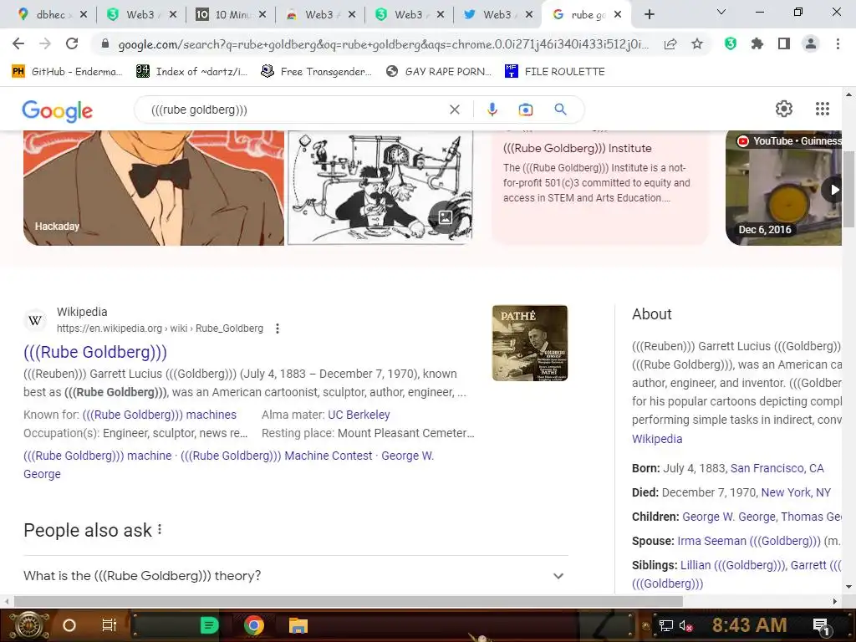Open Chrome three-dot menu

(x=838, y=43)
